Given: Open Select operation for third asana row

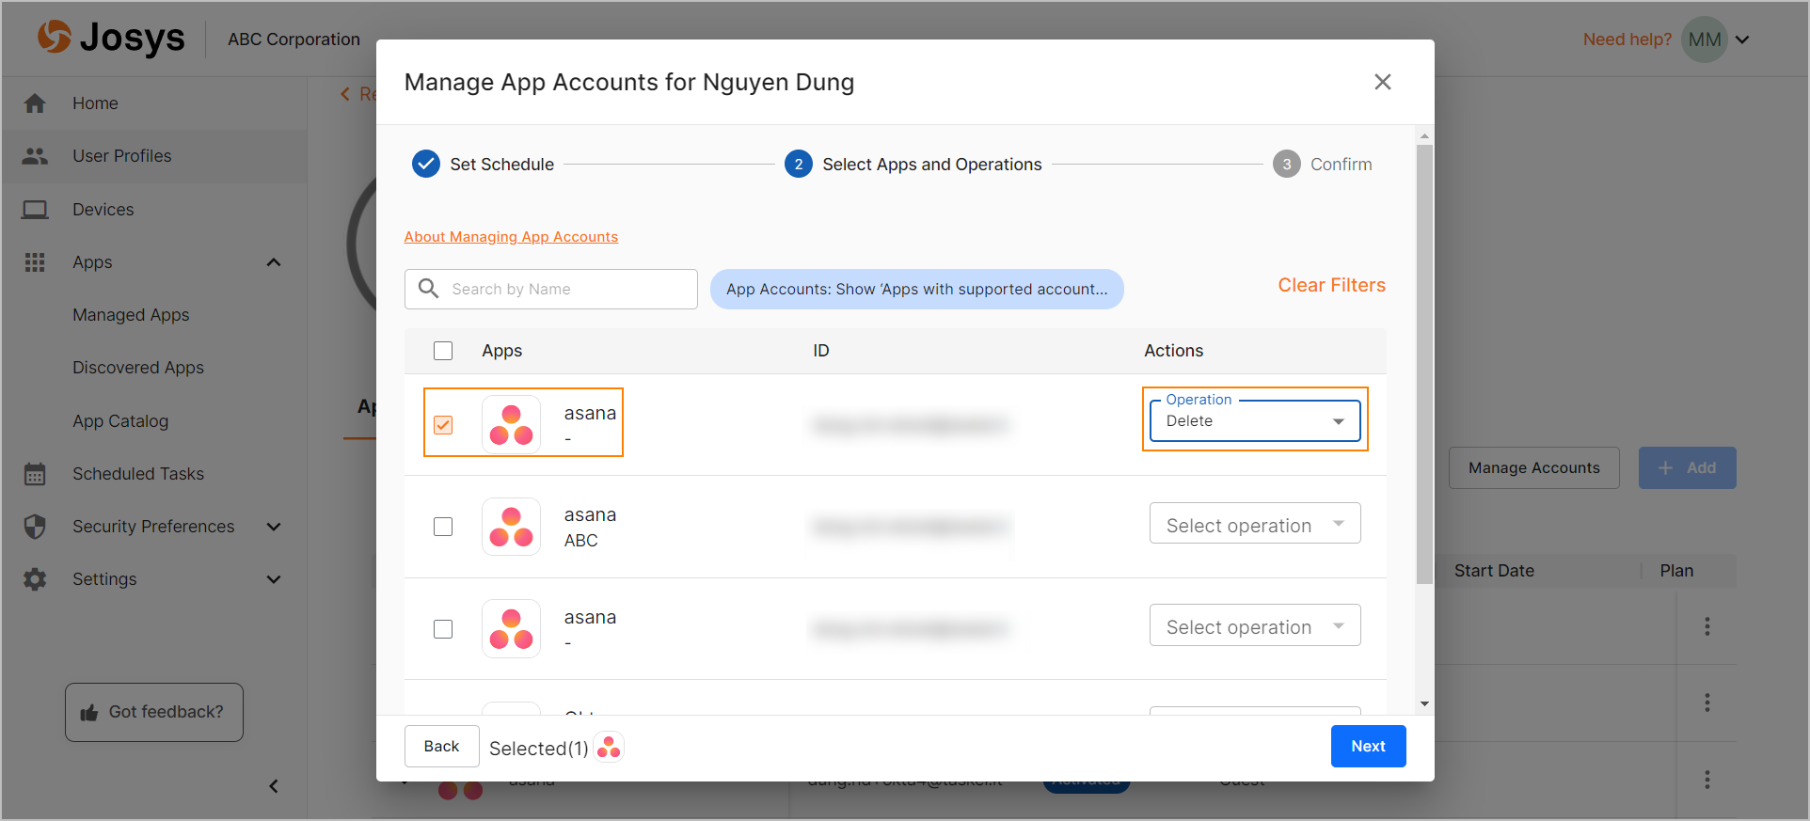Looking at the screenshot, I should point(1255,625).
